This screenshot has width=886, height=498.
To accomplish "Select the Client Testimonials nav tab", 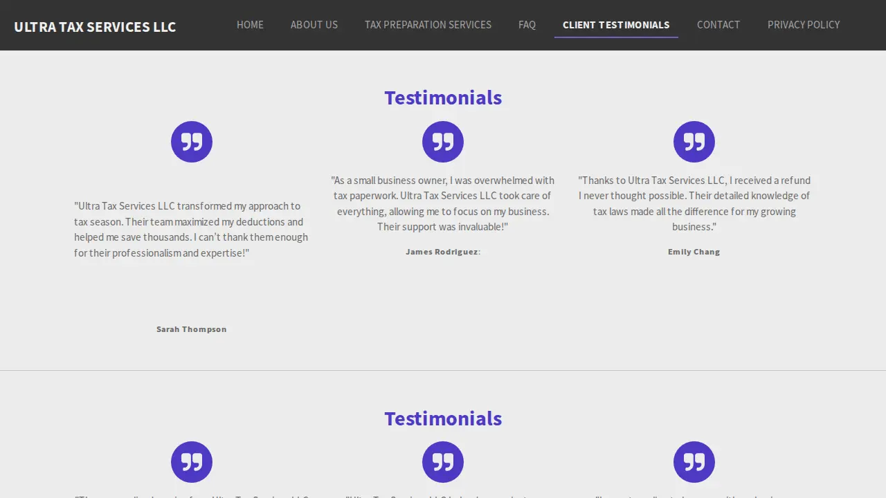I will [616, 25].
